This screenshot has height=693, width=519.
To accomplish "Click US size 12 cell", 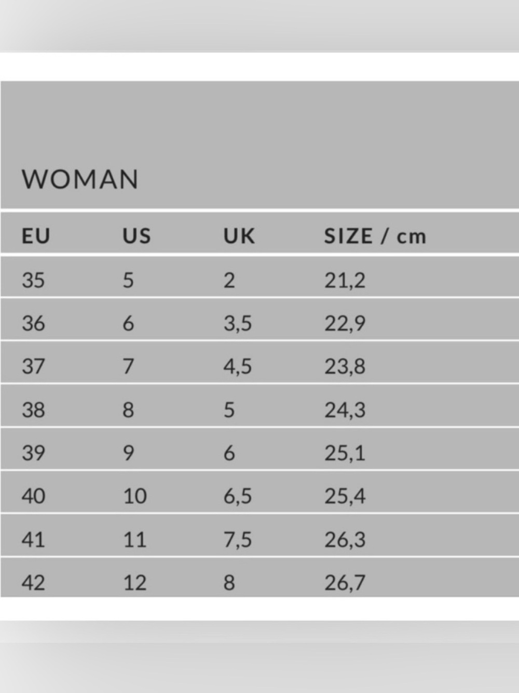I will pos(135,583).
